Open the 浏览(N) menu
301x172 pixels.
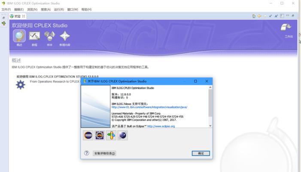coord(32,9)
